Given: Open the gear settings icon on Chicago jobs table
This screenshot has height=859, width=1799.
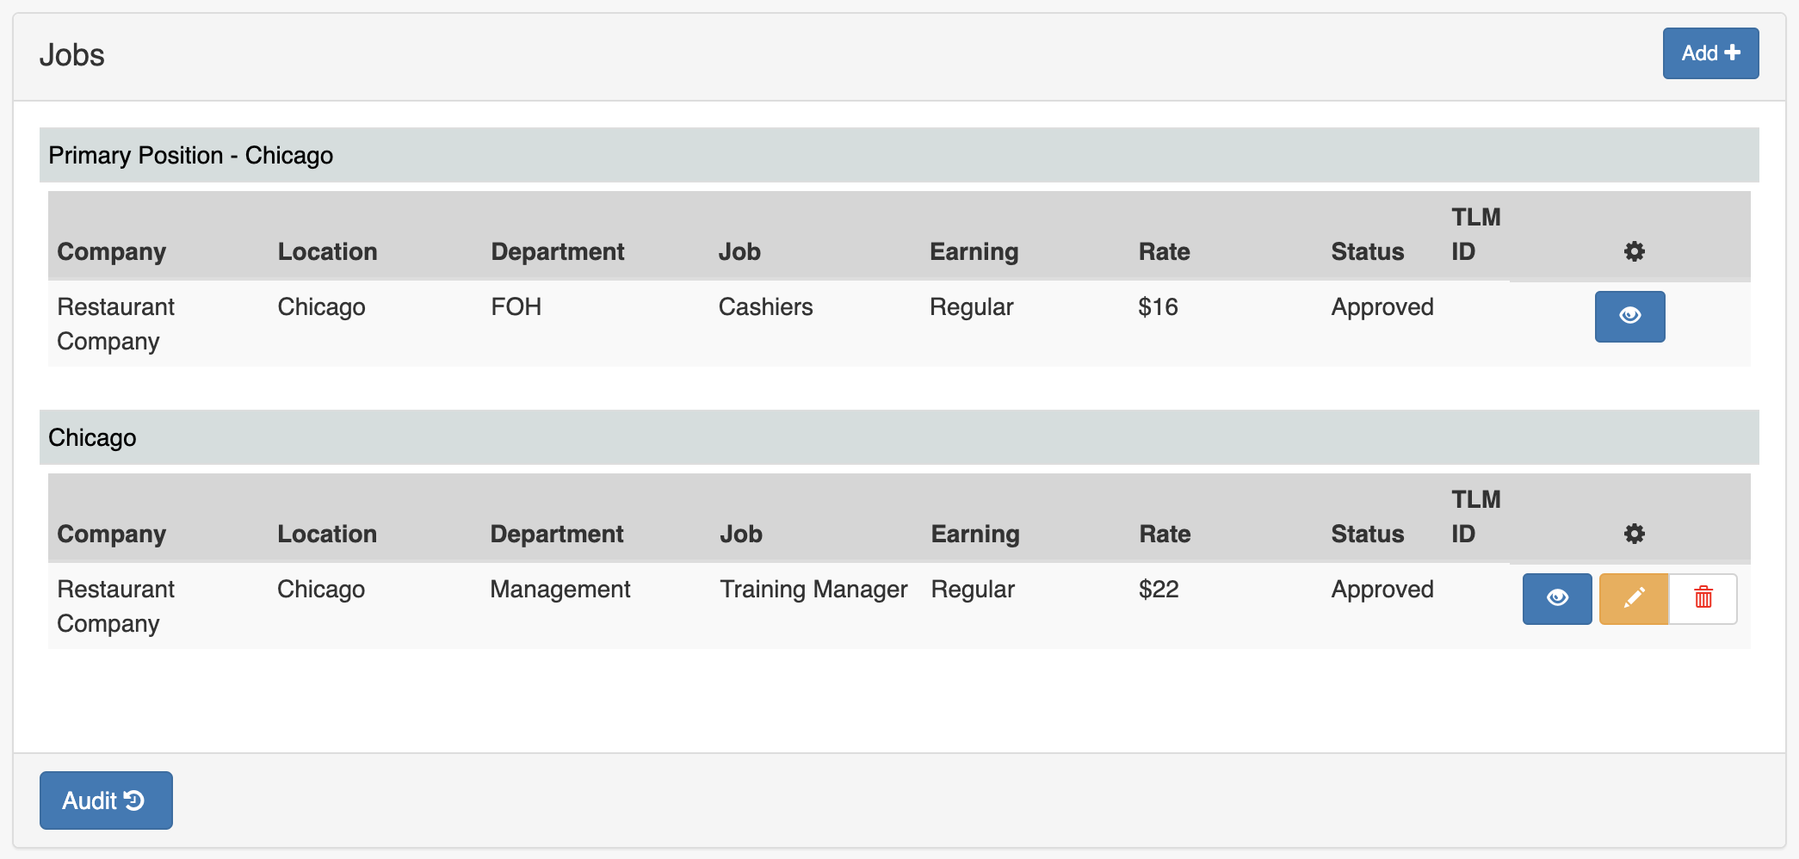Looking at the screenshot, I should [x=1634, y=534].
